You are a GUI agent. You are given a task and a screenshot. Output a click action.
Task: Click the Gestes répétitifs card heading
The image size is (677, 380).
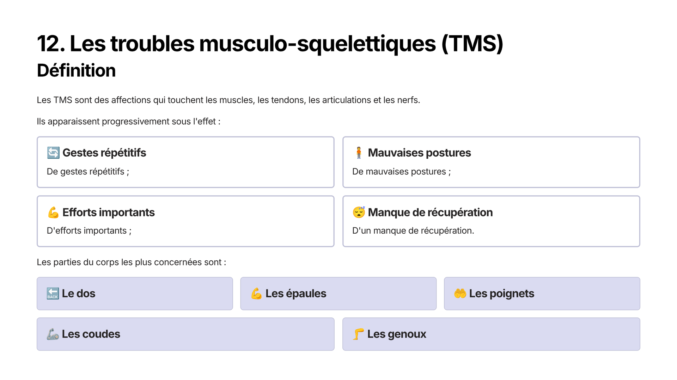click(x=104, y=153)
